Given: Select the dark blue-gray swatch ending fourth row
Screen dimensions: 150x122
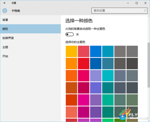Looking at the screenshot, I should click(132, 88).
